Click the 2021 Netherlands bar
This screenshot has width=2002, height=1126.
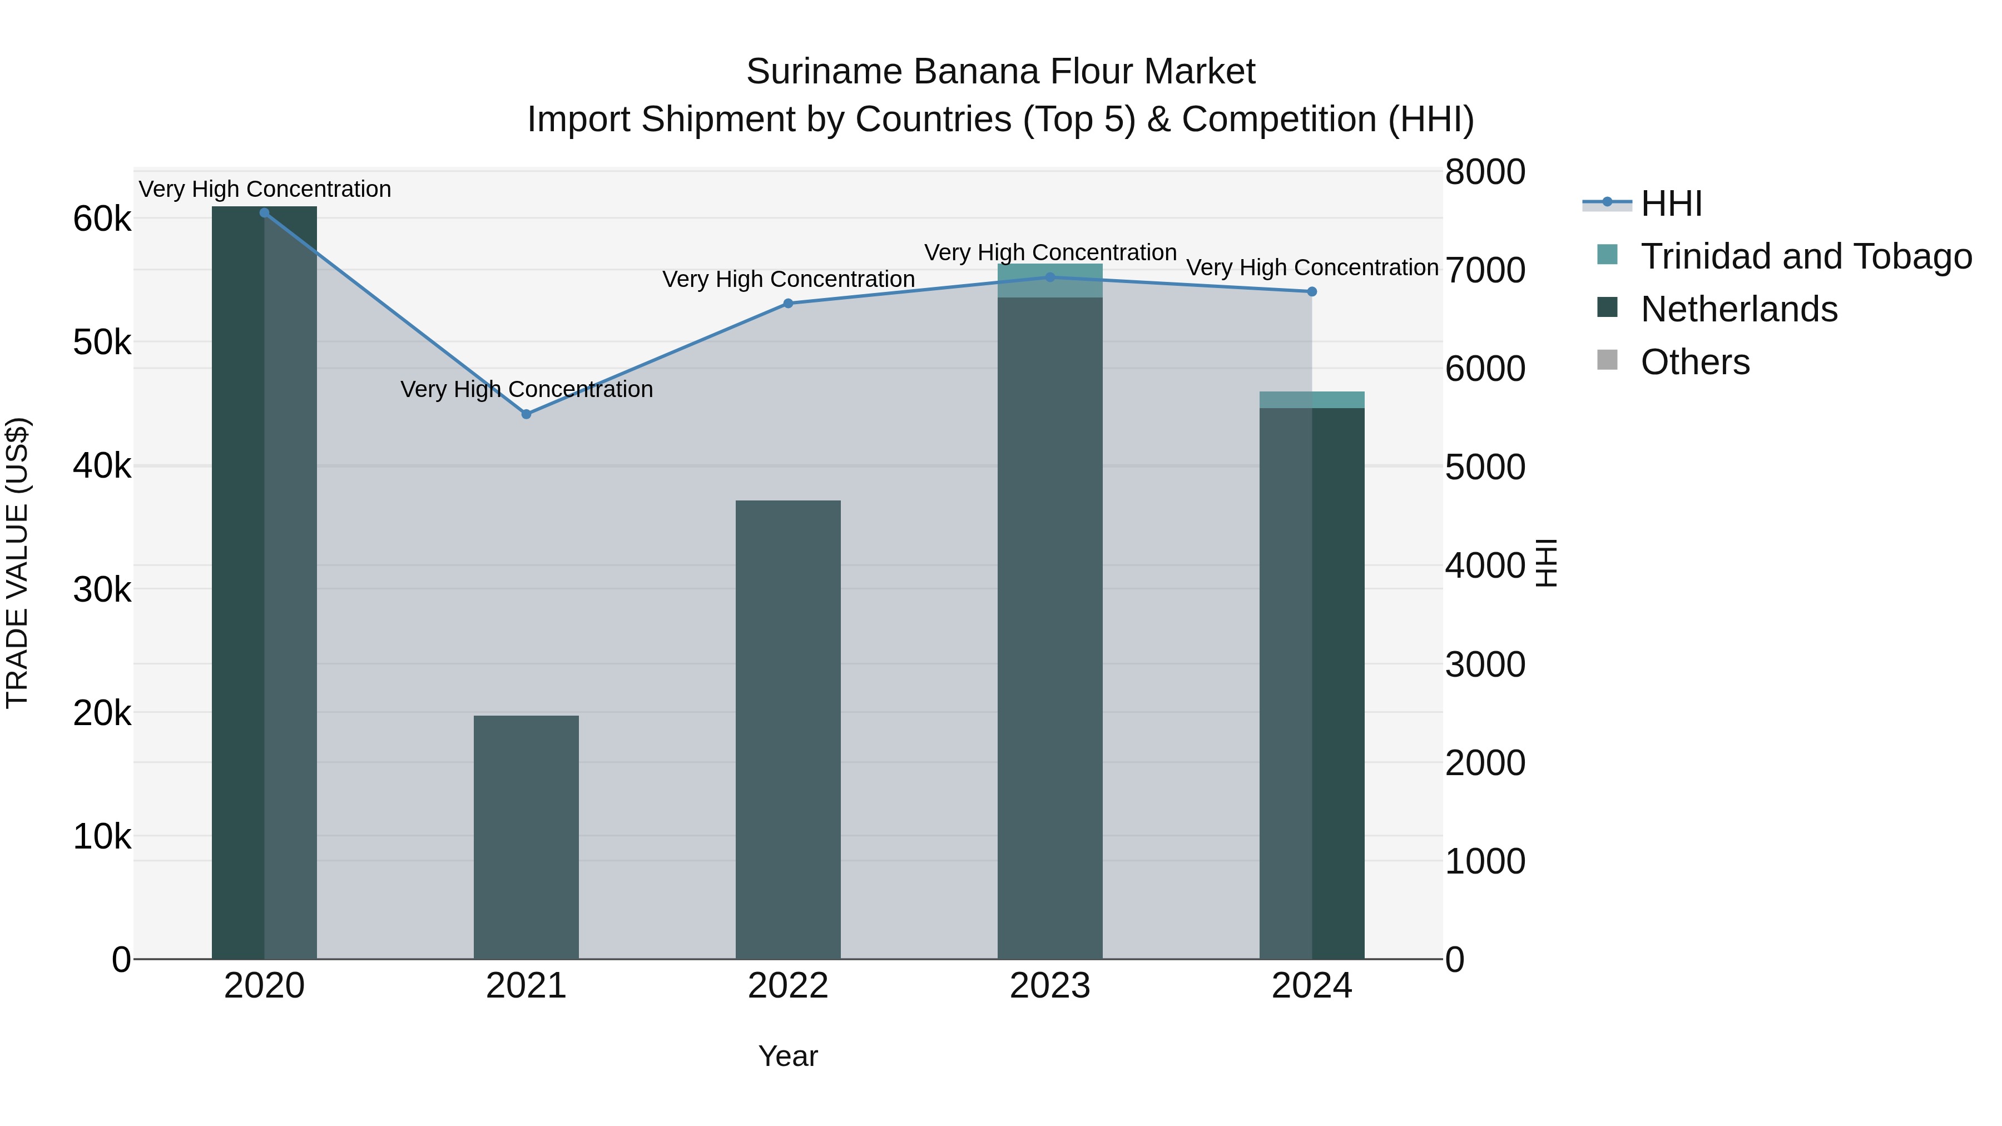526,837
